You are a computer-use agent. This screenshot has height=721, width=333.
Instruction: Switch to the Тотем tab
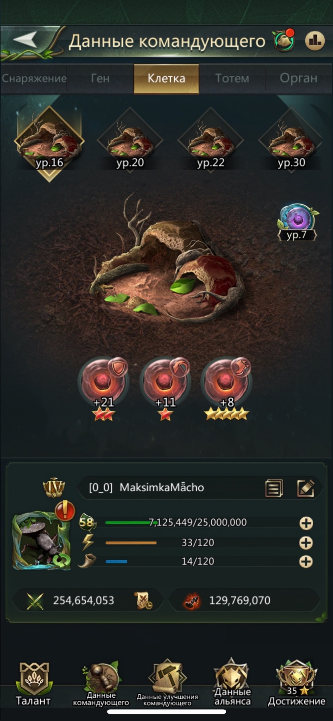(x=232, y=78)
